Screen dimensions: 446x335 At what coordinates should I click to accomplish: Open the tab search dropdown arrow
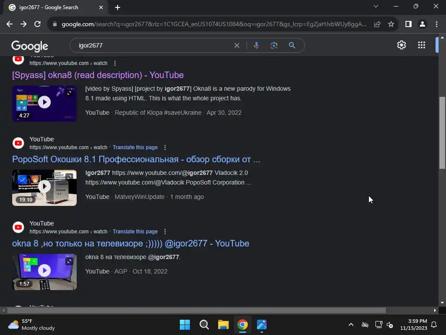pyautogui.click(x=376, y=6)
